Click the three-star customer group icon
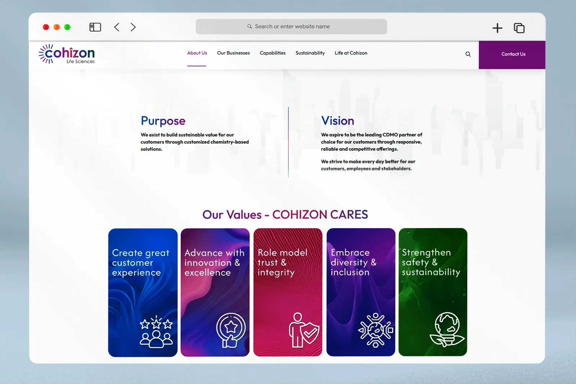The height and width of the screenshot is (384, 576). pos(156,332)
